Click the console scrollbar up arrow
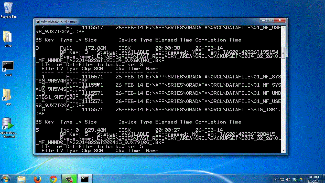This screenshot has width=325, height=183. click(284, 27)
